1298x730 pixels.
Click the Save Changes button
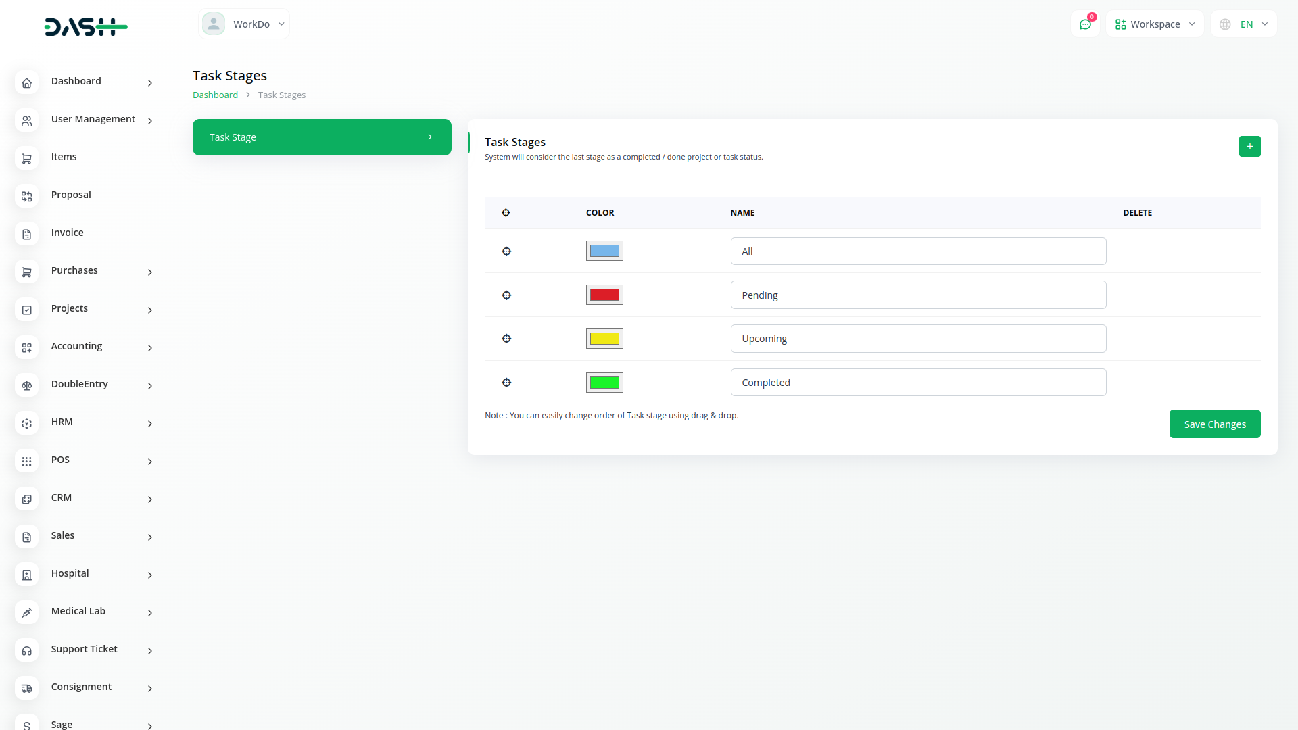1214,424
